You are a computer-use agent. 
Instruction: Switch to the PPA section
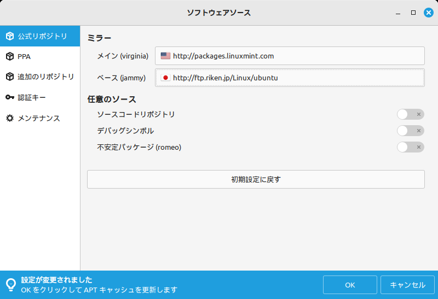tap(40, 56)
